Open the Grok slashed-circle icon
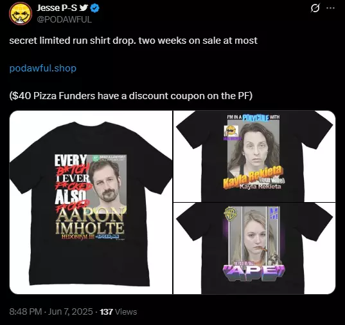Image resolution: width=345 pixels, height=325 pixels. pyautogui.click(x=315, y=8)
